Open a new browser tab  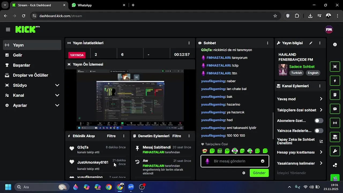133,5
